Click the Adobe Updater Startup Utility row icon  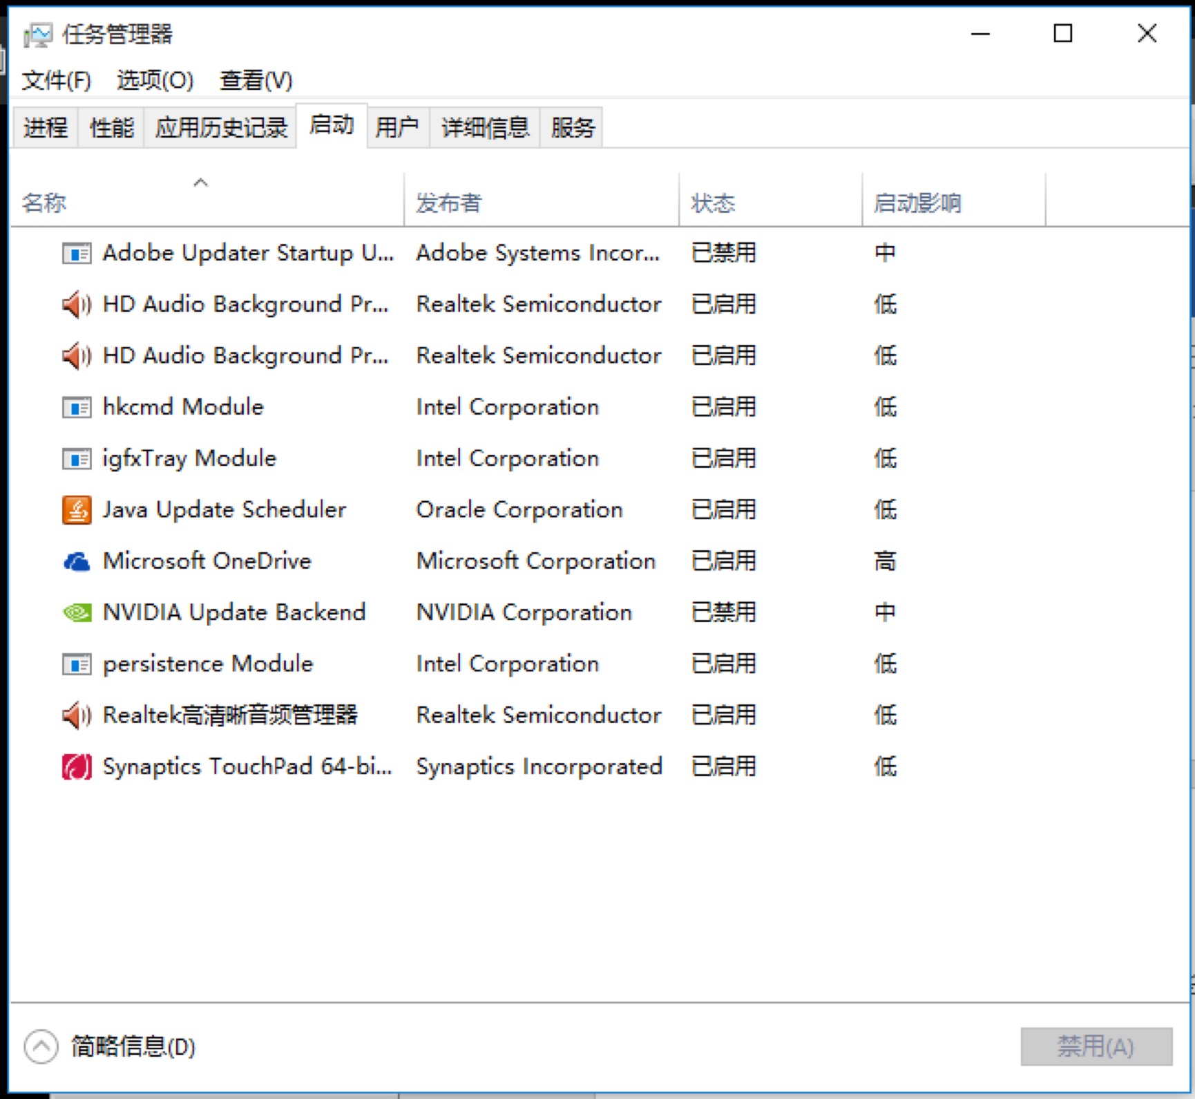pos(76,254)
